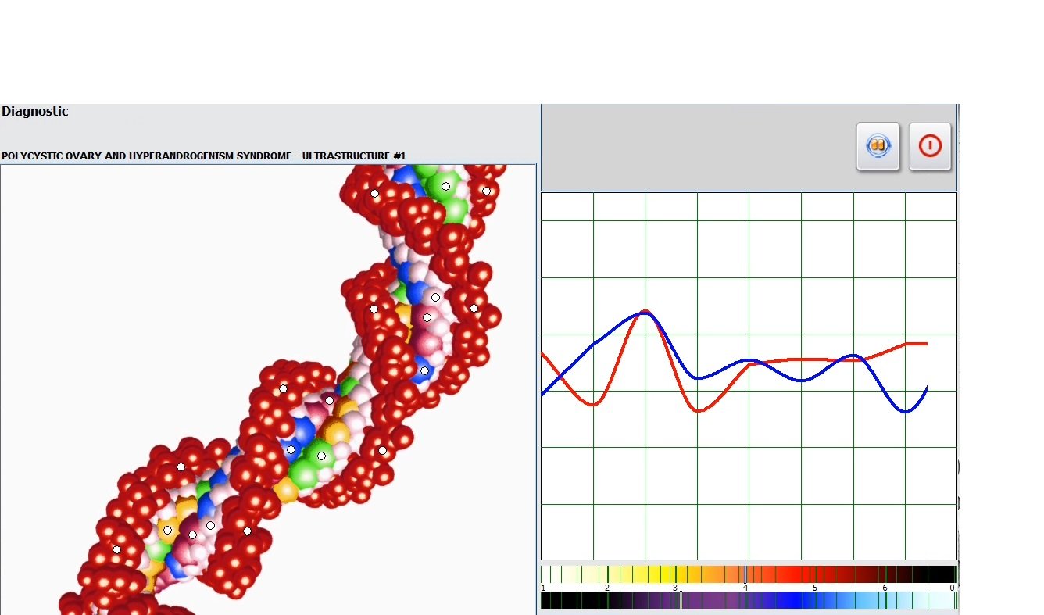Click the blue curve's lowest dip on the right
Image resolution: width=1044 pixels, height=615 pixels.
[x=906, y=412]
